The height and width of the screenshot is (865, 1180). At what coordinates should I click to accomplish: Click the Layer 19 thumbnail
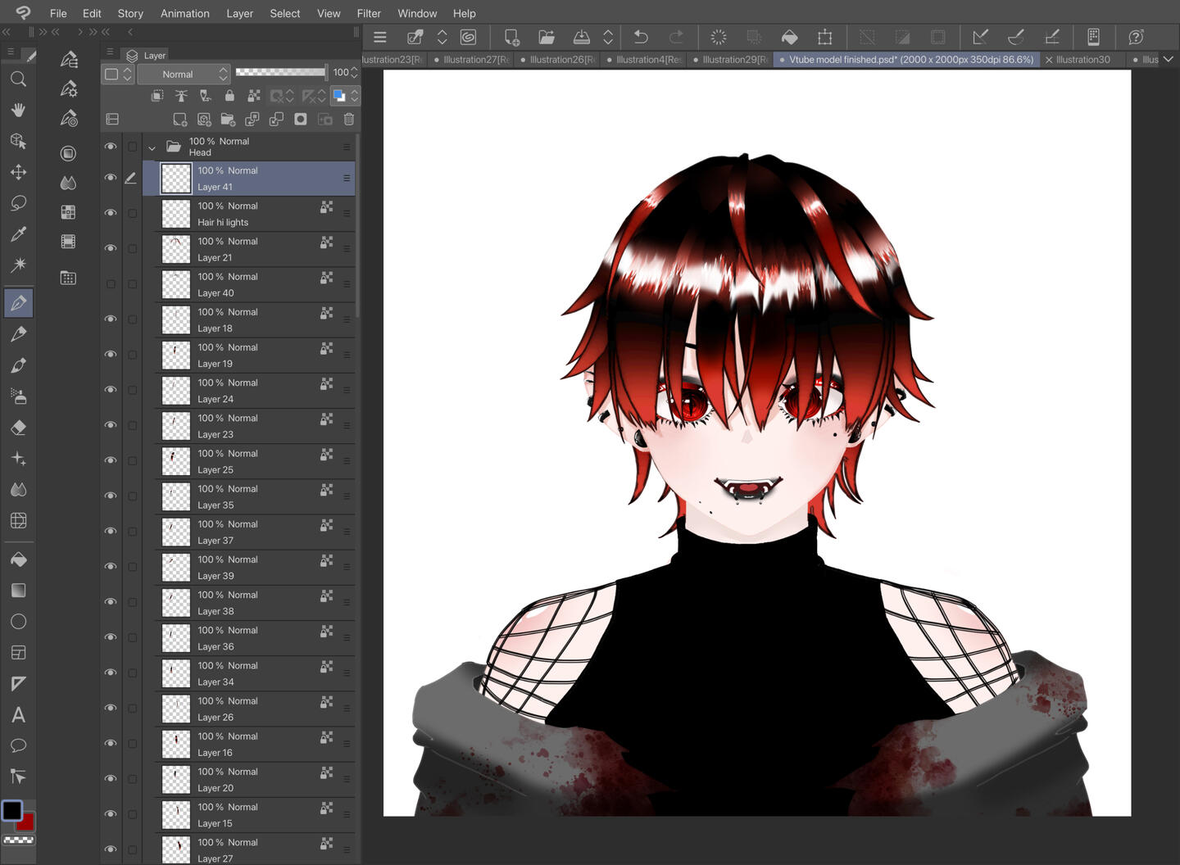tap(175, 356)
